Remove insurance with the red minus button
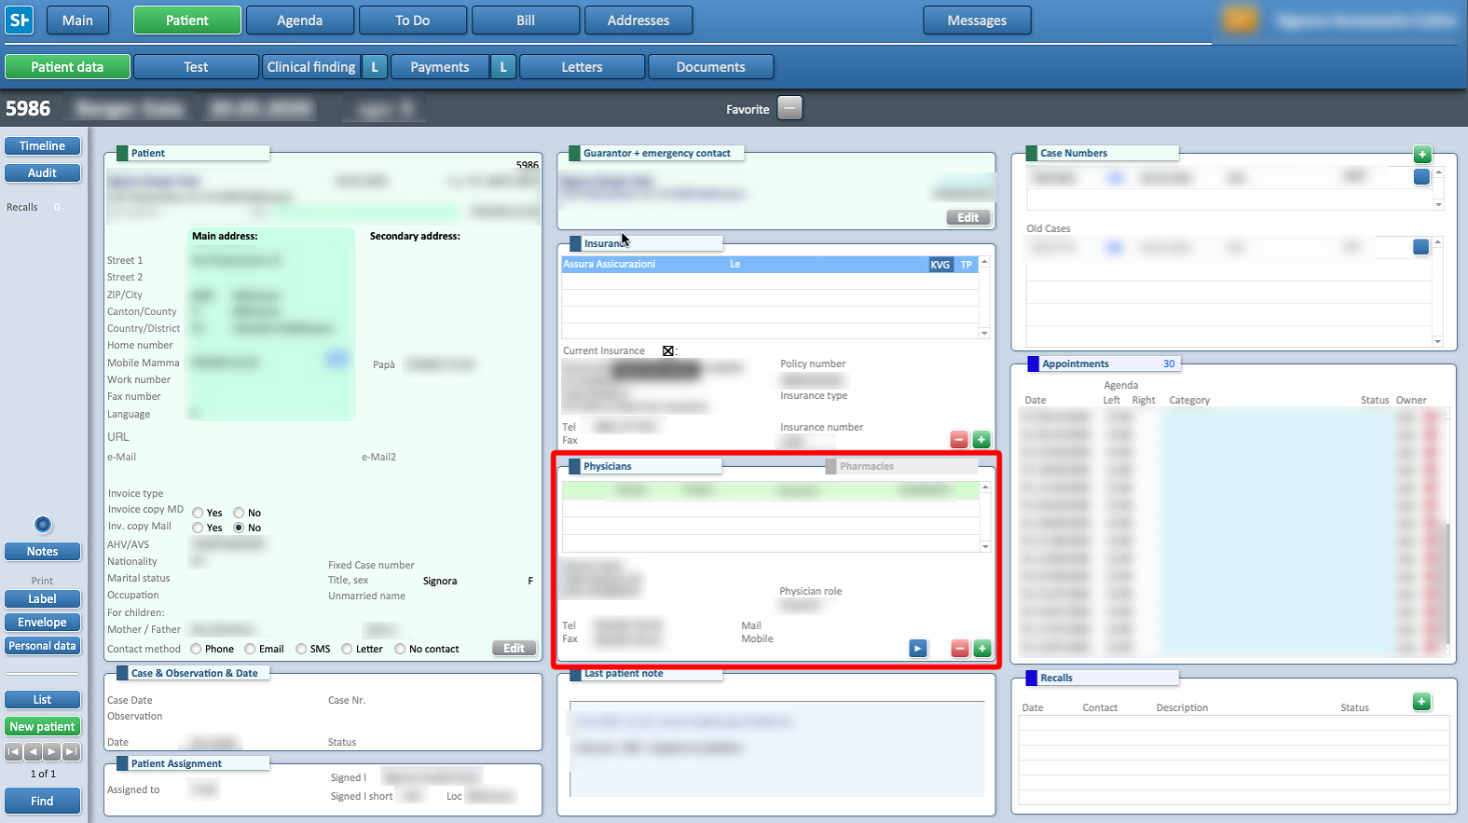1468x823 pixels. point(959,440)
